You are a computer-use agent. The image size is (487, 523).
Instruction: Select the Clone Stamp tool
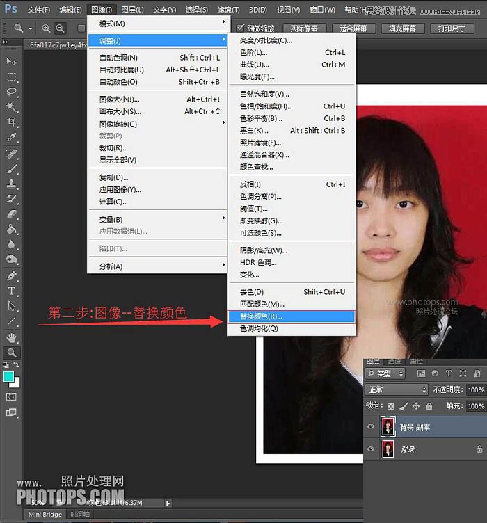(11, 184)
